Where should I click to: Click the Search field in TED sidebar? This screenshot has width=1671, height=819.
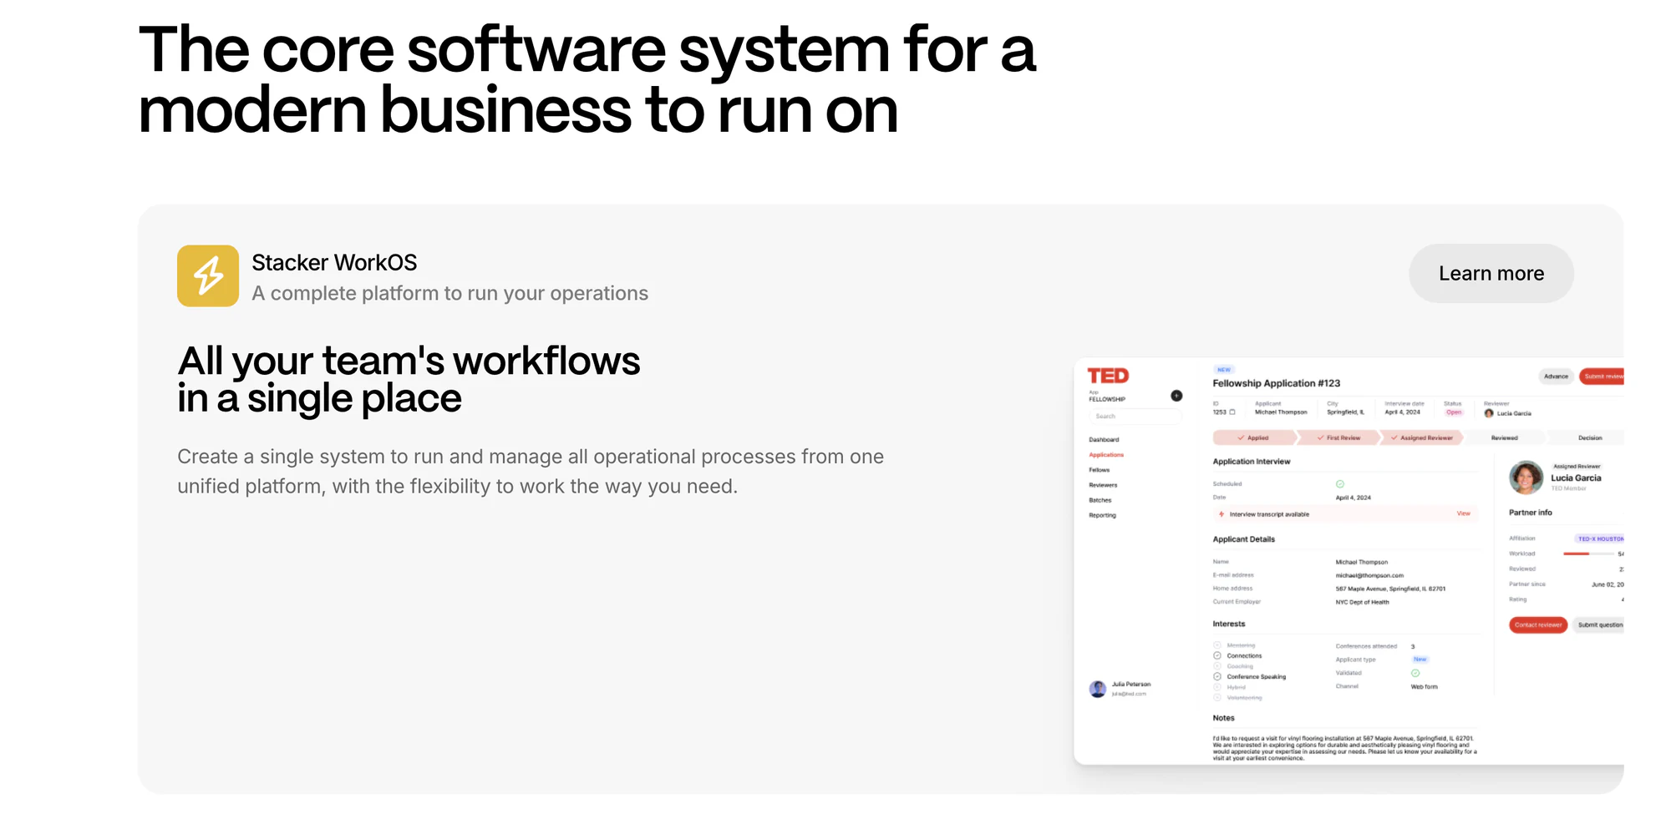pos(1135,416)
